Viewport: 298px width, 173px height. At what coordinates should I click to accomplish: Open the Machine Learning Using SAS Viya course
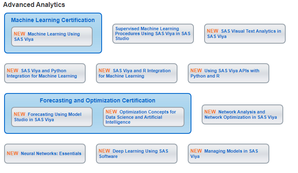pos(52,37)
